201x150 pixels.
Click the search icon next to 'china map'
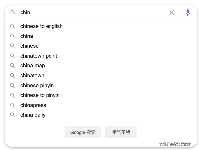(x=13, y=66)
